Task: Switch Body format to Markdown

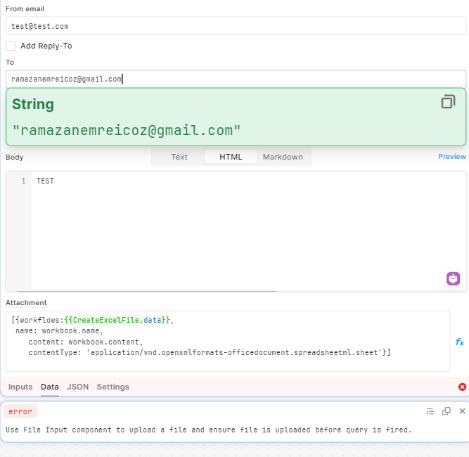Action: coord(283,157)
